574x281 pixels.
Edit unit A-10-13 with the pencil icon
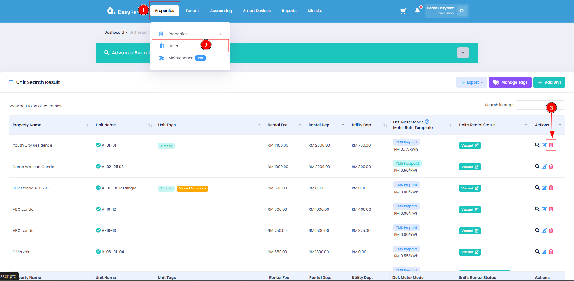(544, 230)
